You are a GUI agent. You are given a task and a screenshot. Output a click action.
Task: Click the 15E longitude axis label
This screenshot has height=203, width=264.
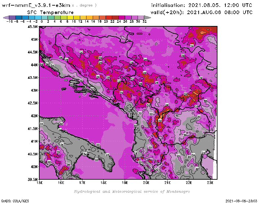point(40,183)
